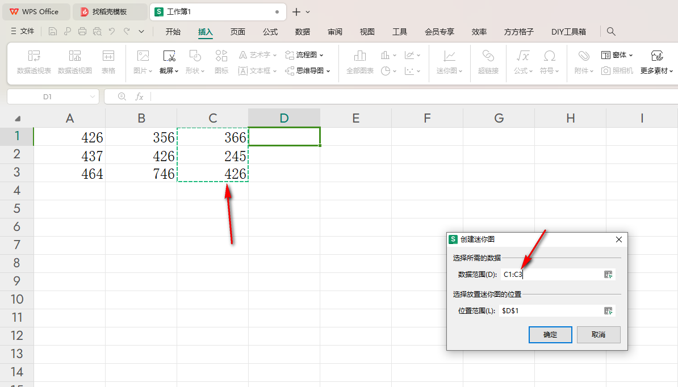Open the 照相机 camera tool
Screen dimensions: 678x387
pyautogui.click(x=617, y=70)
